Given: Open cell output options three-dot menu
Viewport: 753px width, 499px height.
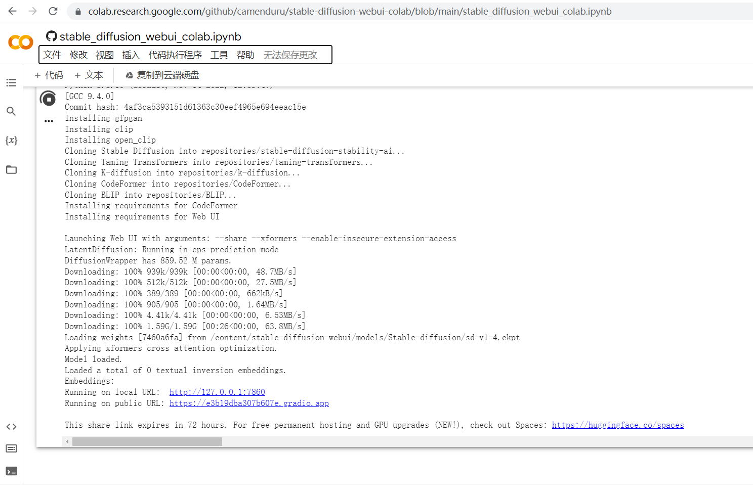Looking at the screenshot, I should click(49, 121).
